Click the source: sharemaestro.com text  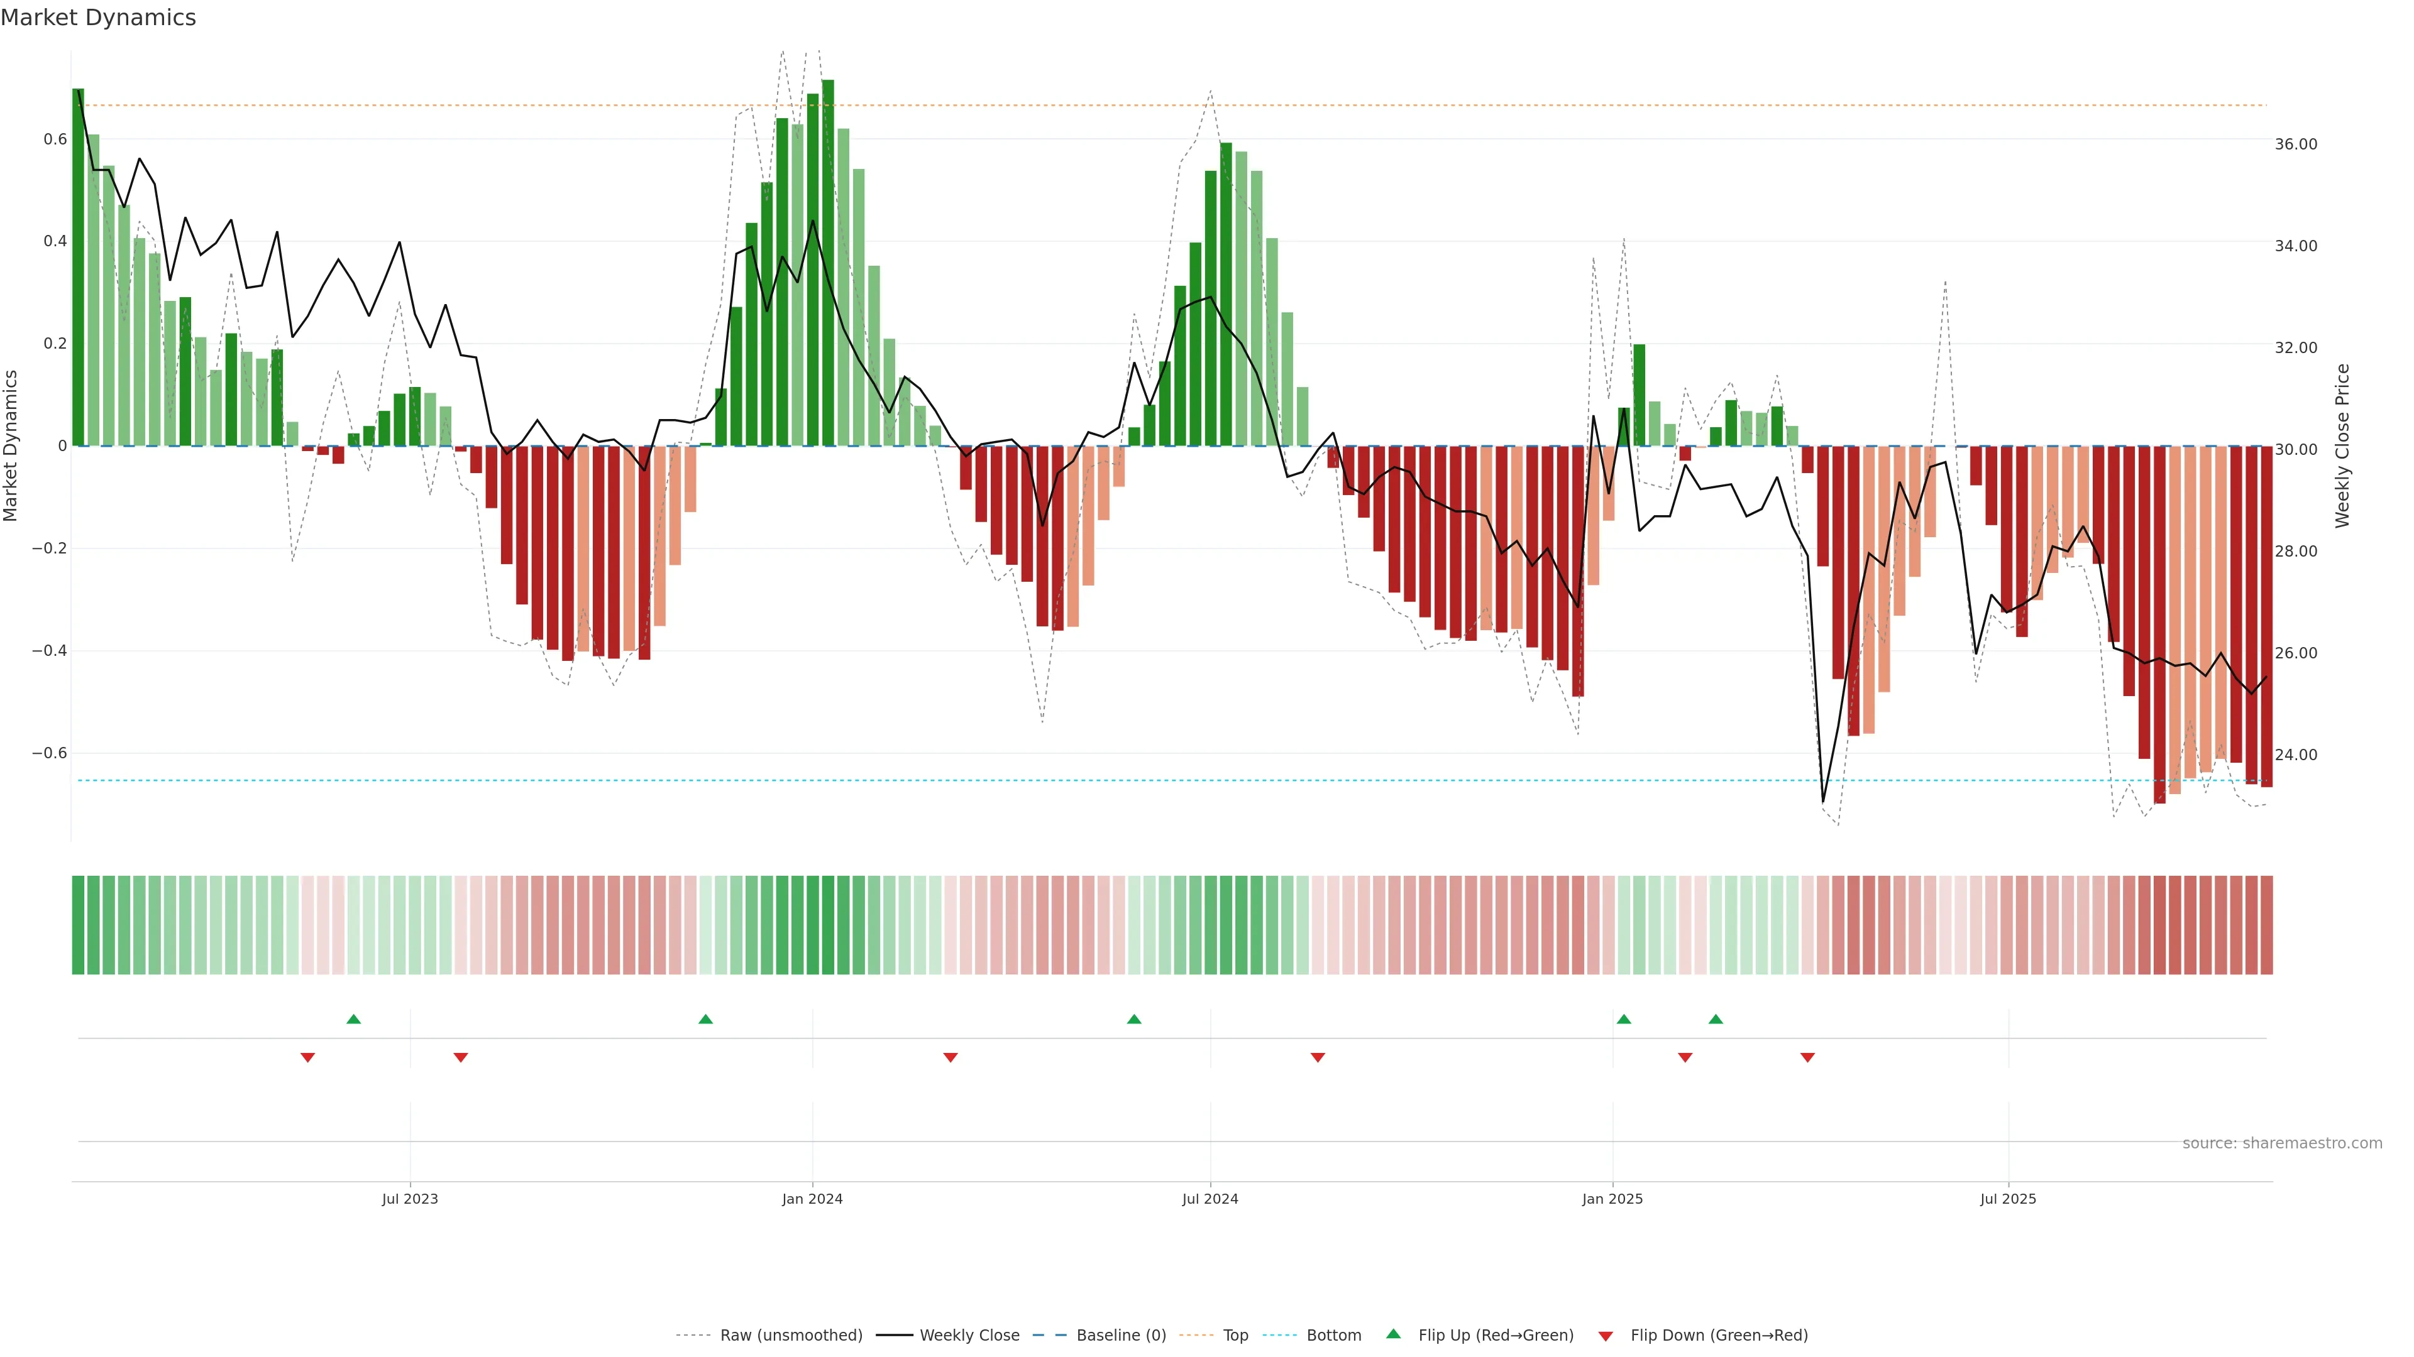[2282, 1143]
